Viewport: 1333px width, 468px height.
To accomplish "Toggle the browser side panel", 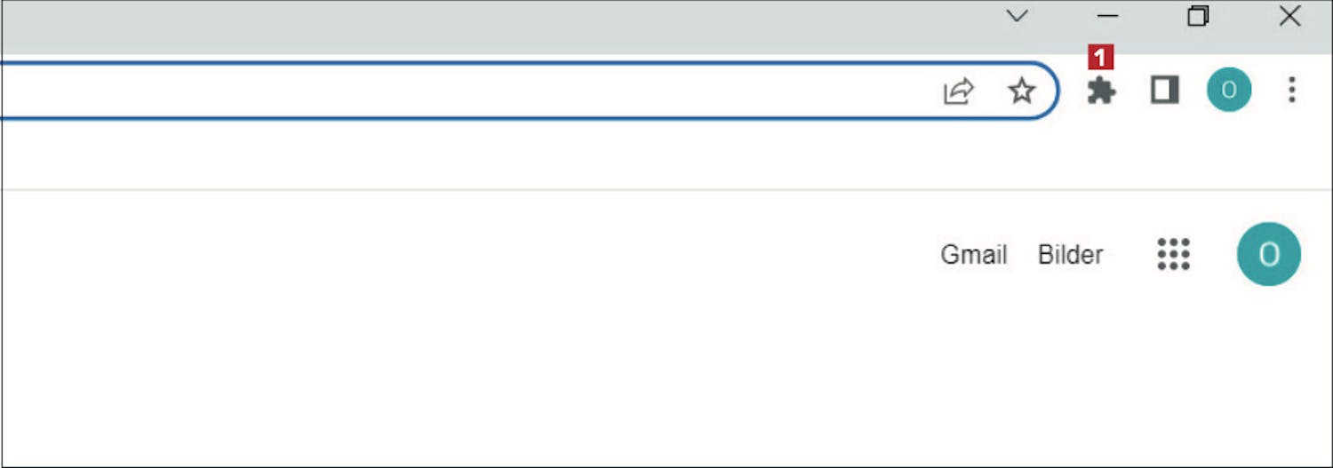I will [x=1164, y=90].
